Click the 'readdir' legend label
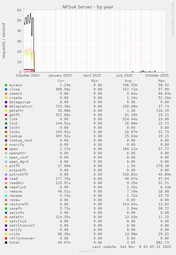The width and height of the screenshot is (176, 255). point(17,183)
